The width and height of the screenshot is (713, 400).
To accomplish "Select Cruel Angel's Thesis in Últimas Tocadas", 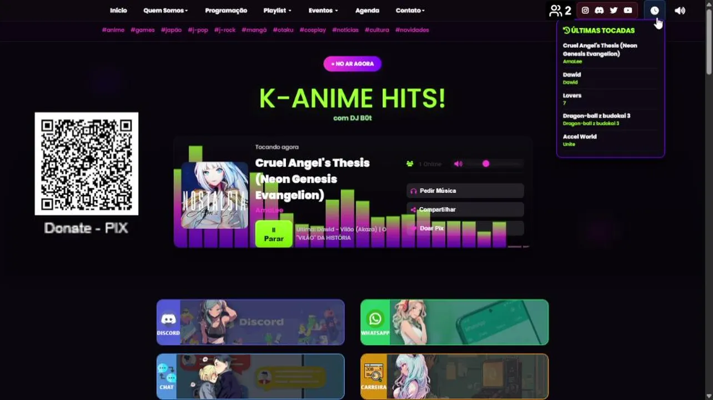I will [x=600, y=49].
